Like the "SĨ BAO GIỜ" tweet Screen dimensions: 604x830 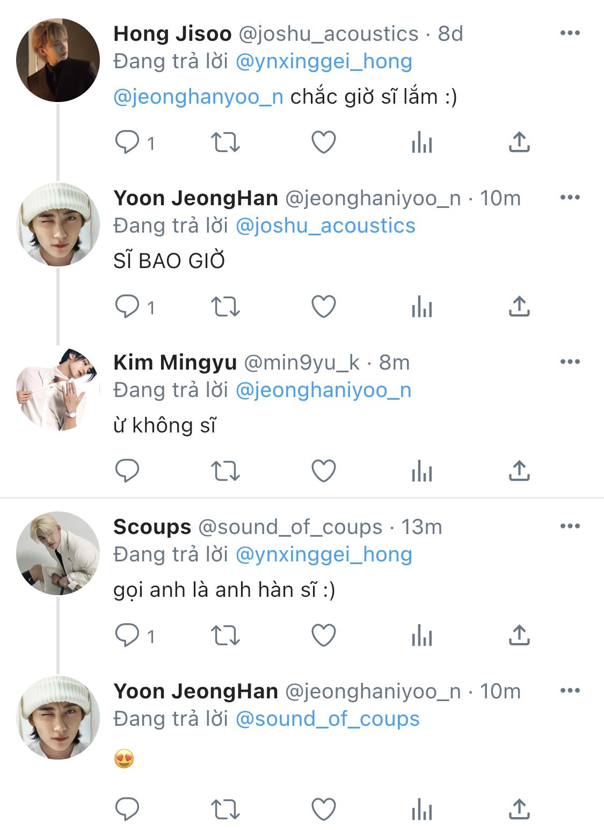tap(324, 307)
